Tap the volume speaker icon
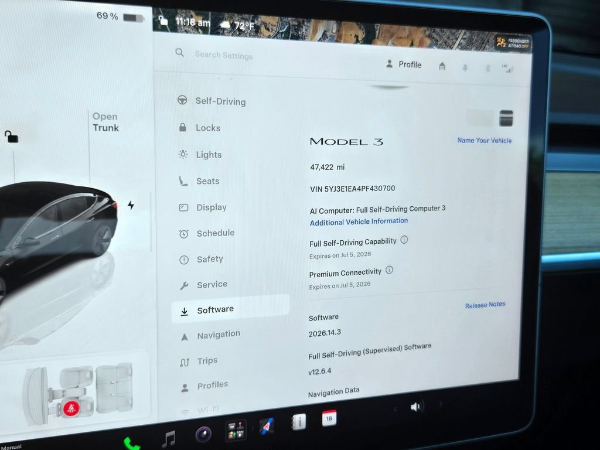The height and width of the screenshot is (450, 600). (x=417, y=407)
